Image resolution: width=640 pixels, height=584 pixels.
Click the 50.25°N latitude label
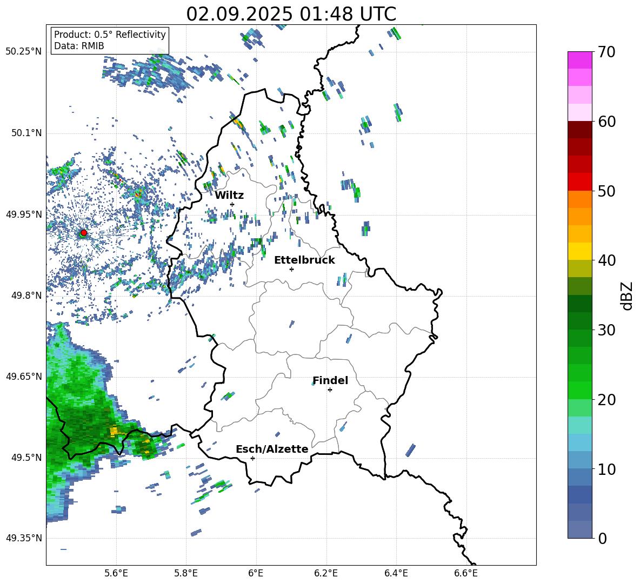coord(24,52)
